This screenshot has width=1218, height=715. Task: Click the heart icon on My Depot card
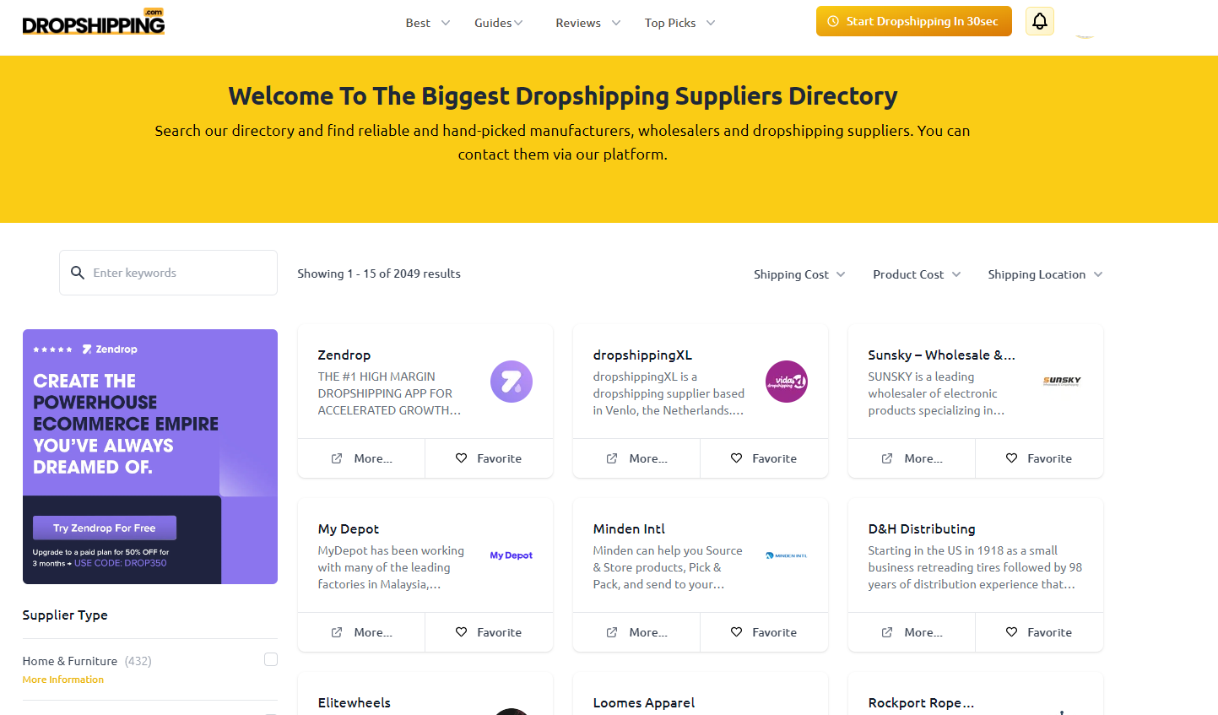pos(461,632)
